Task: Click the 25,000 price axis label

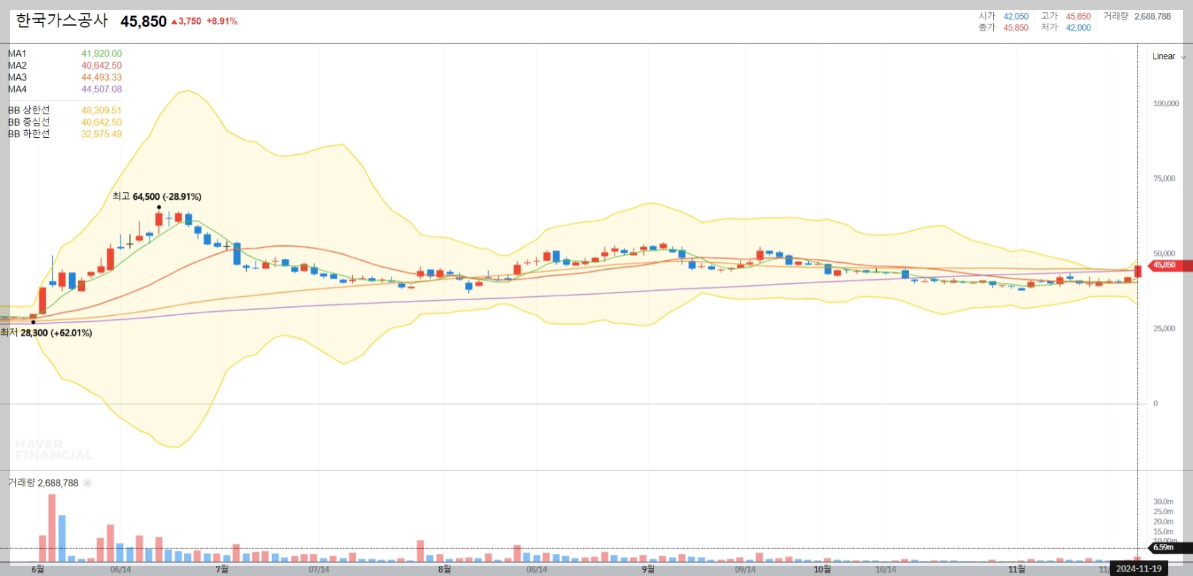Action: [x=1164, y=328]
